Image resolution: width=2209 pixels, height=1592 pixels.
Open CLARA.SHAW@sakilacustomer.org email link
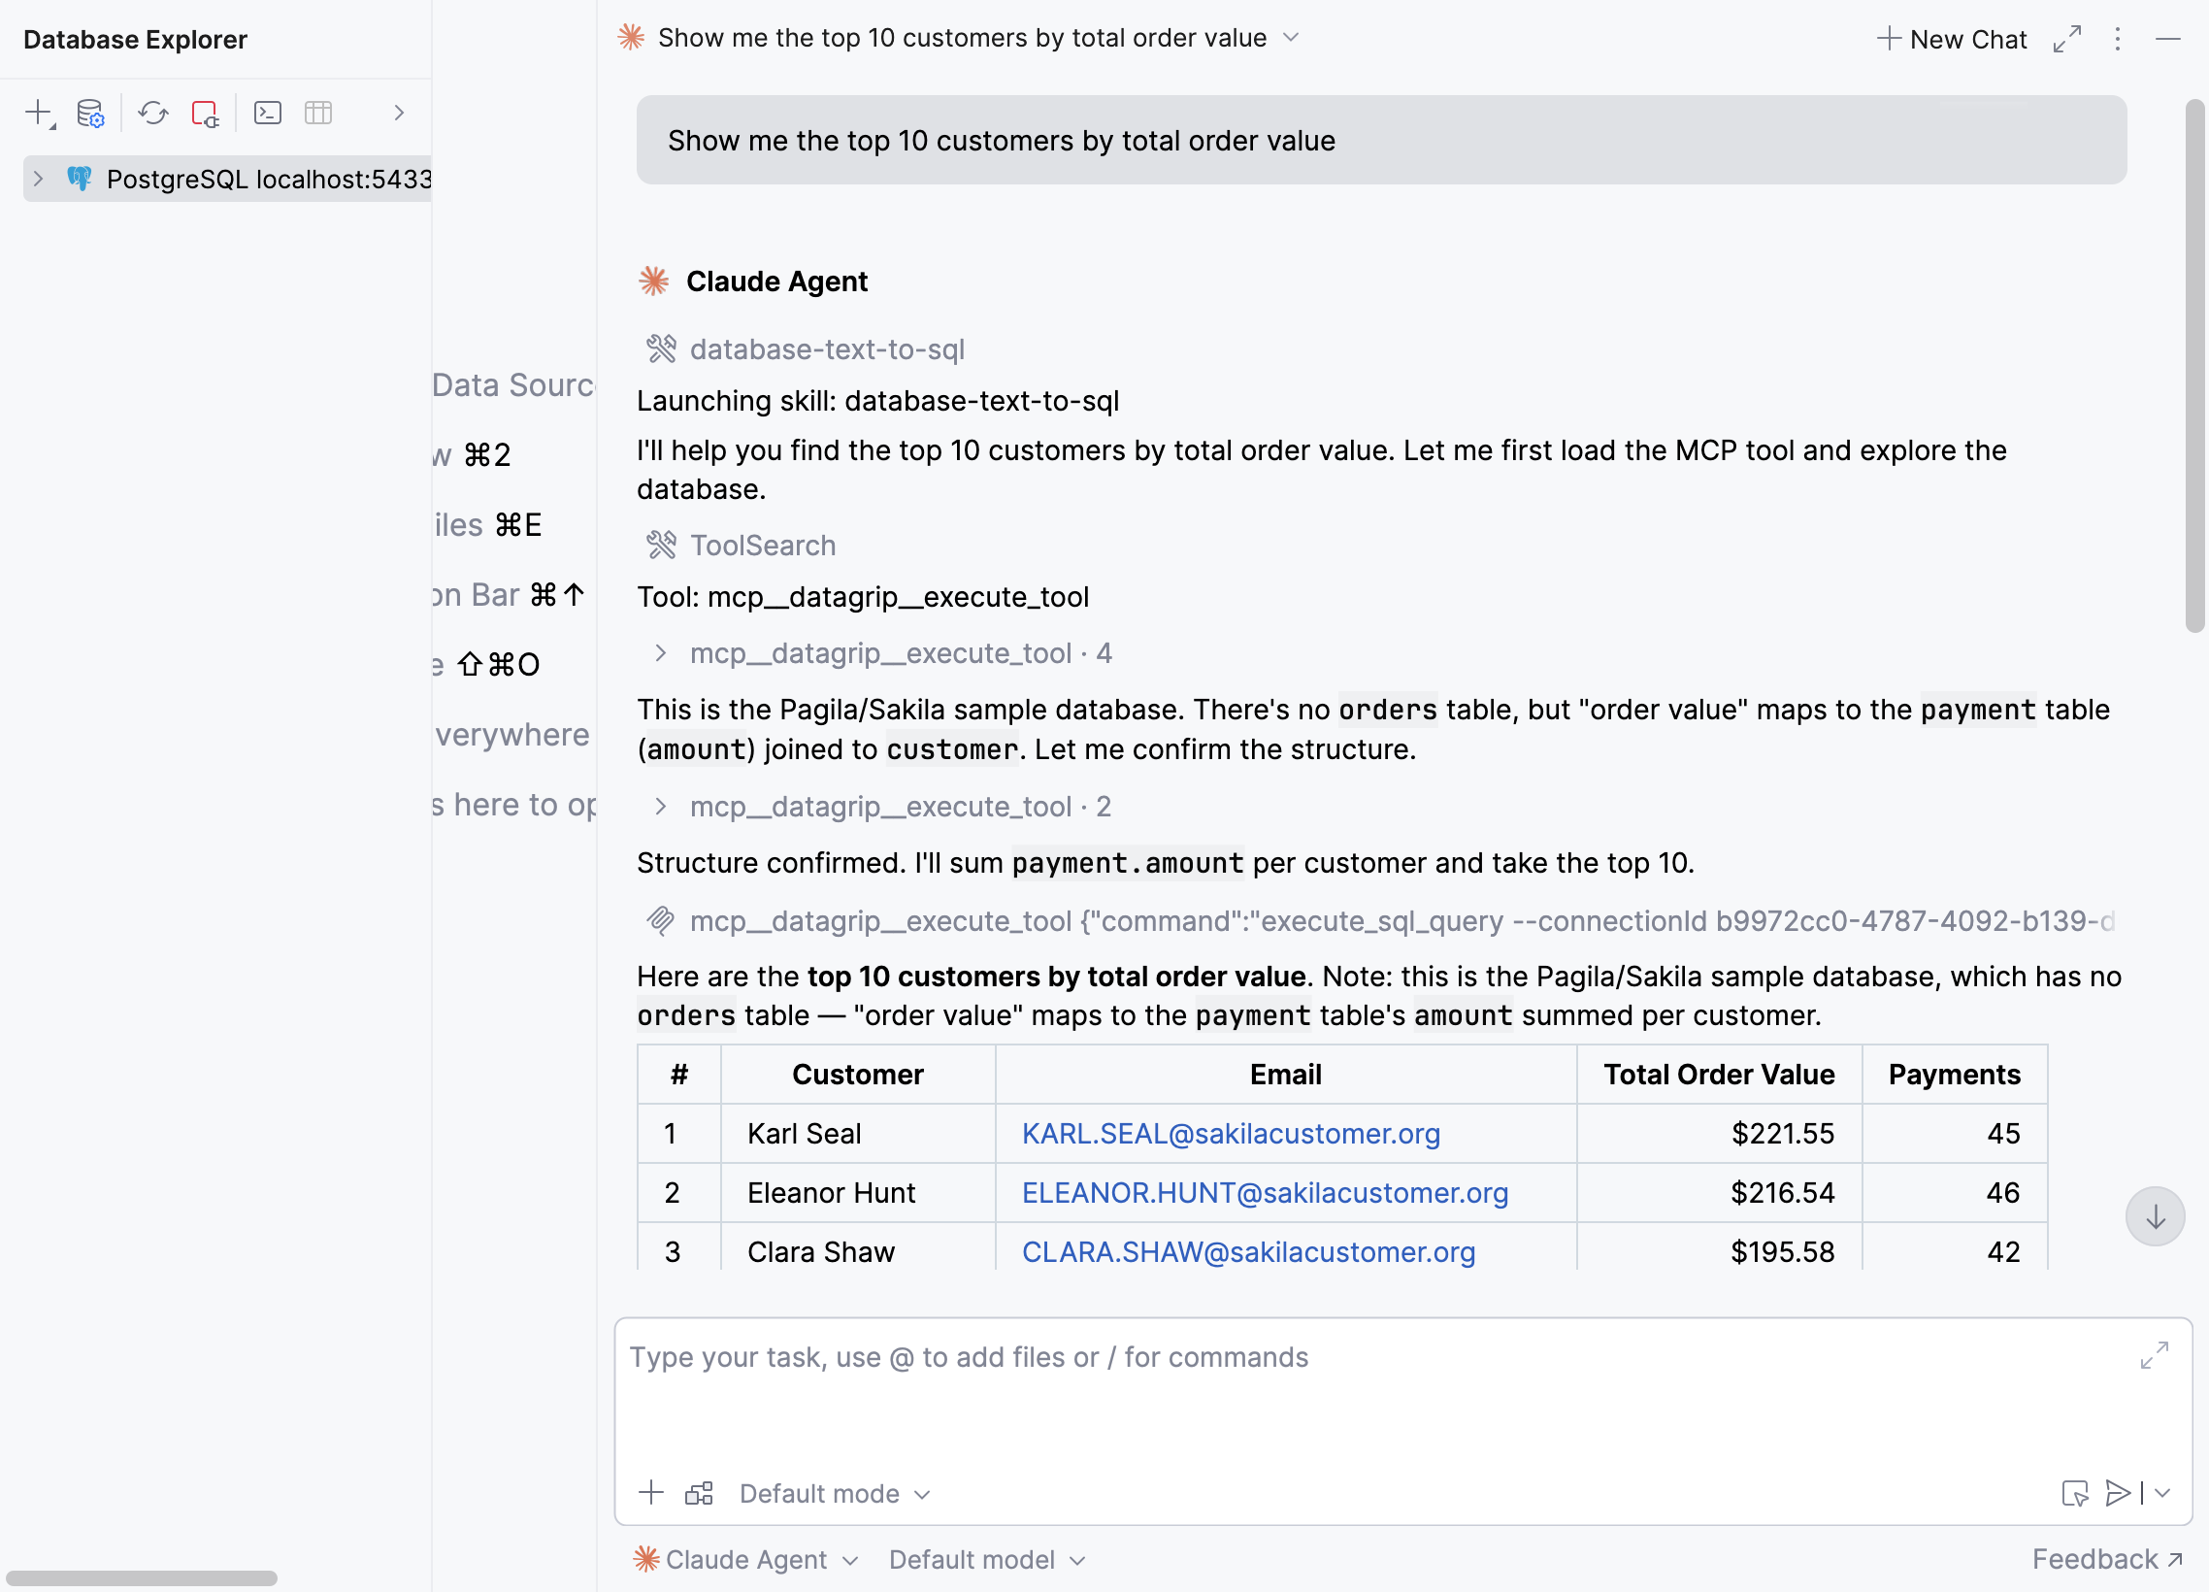pos(1249,1253)
